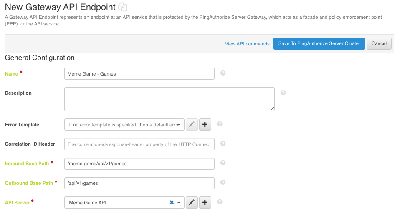Image resolution: width=397 pixels, height=214 pixels.
Task: Open help for the Name field
Action: point(223,73)
